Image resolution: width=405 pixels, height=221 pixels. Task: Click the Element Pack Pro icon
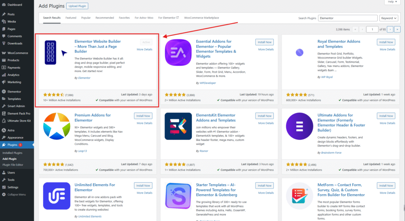click(x=4, y=113)
